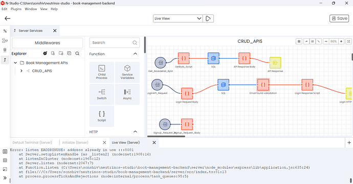Image resolution: width=353 pixels, height=184 pixels.
Task: Add a new folder in Explorer
Action: 61,54
